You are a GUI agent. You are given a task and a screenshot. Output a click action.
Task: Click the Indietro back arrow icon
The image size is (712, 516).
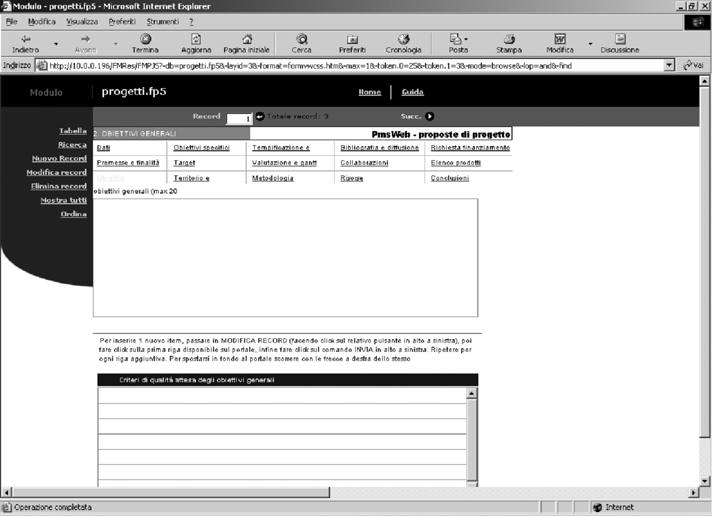coord(25,39)
